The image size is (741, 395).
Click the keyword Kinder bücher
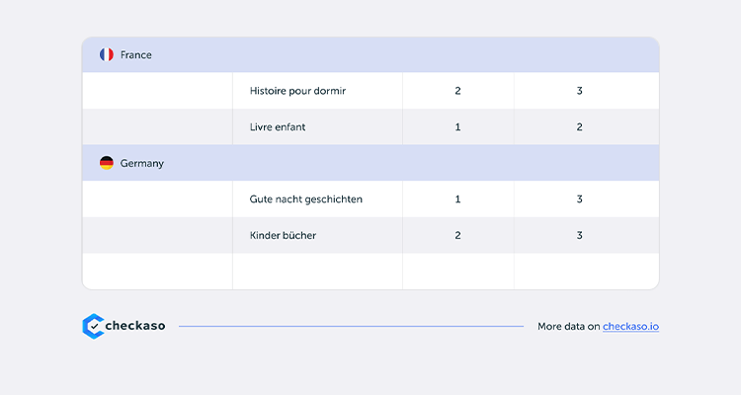point(283,235)
